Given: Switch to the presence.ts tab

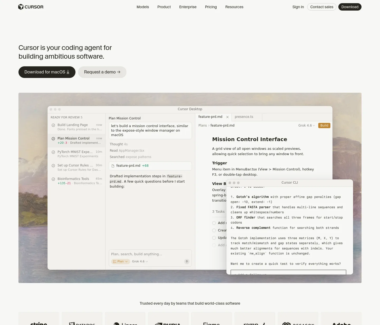Looking at the screenshot, I should tap(247, 117).
